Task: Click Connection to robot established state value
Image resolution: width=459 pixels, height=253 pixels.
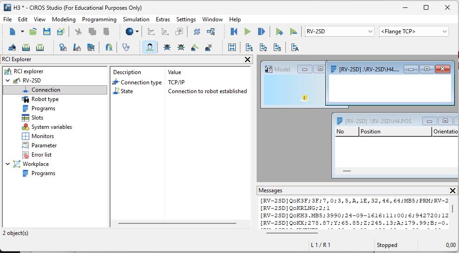Action: pos(207,91)
